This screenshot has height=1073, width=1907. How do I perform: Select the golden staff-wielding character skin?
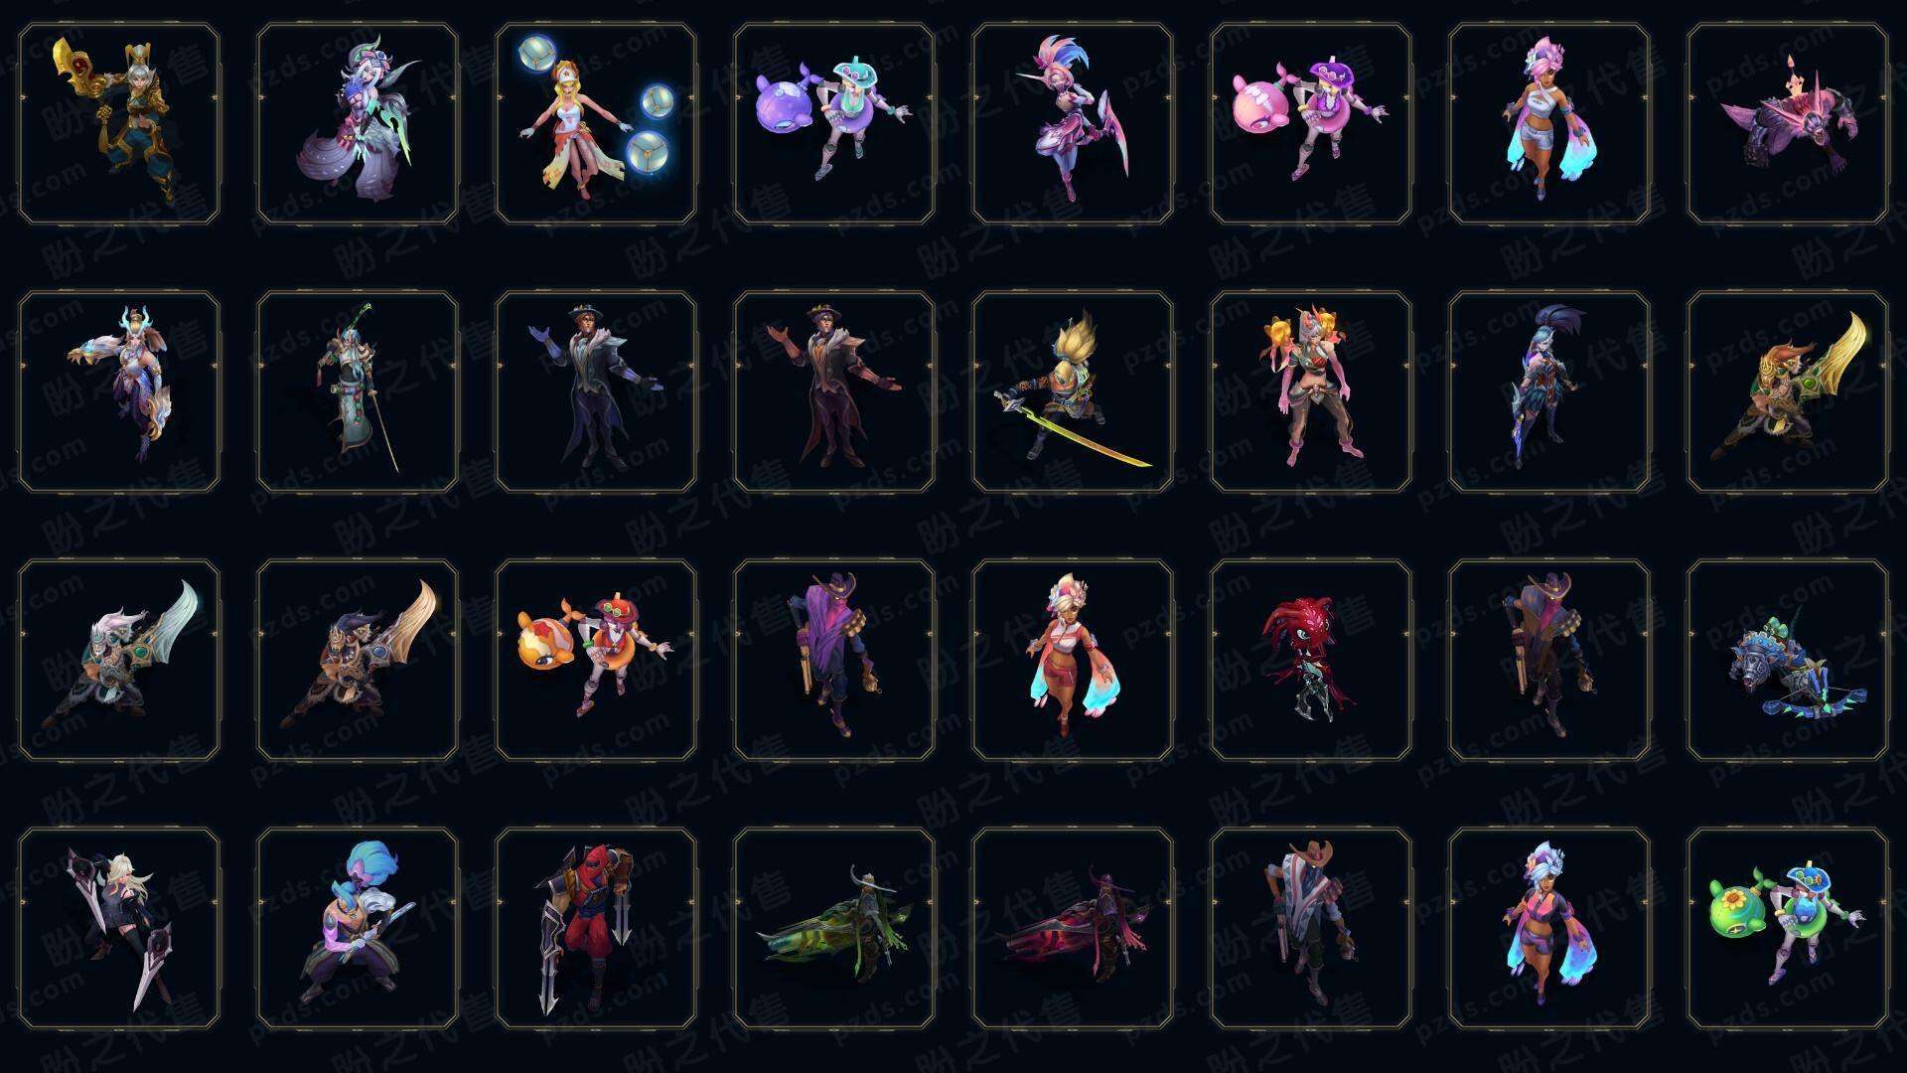tap(119, 123)
